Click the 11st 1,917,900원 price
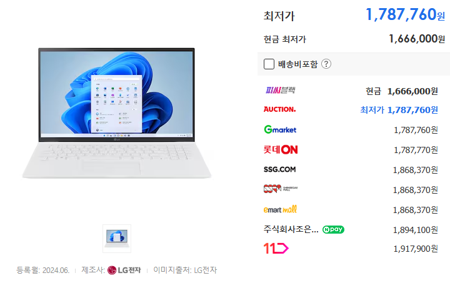Viewport: 450px width, 283px height. click(x=416, y=249)
